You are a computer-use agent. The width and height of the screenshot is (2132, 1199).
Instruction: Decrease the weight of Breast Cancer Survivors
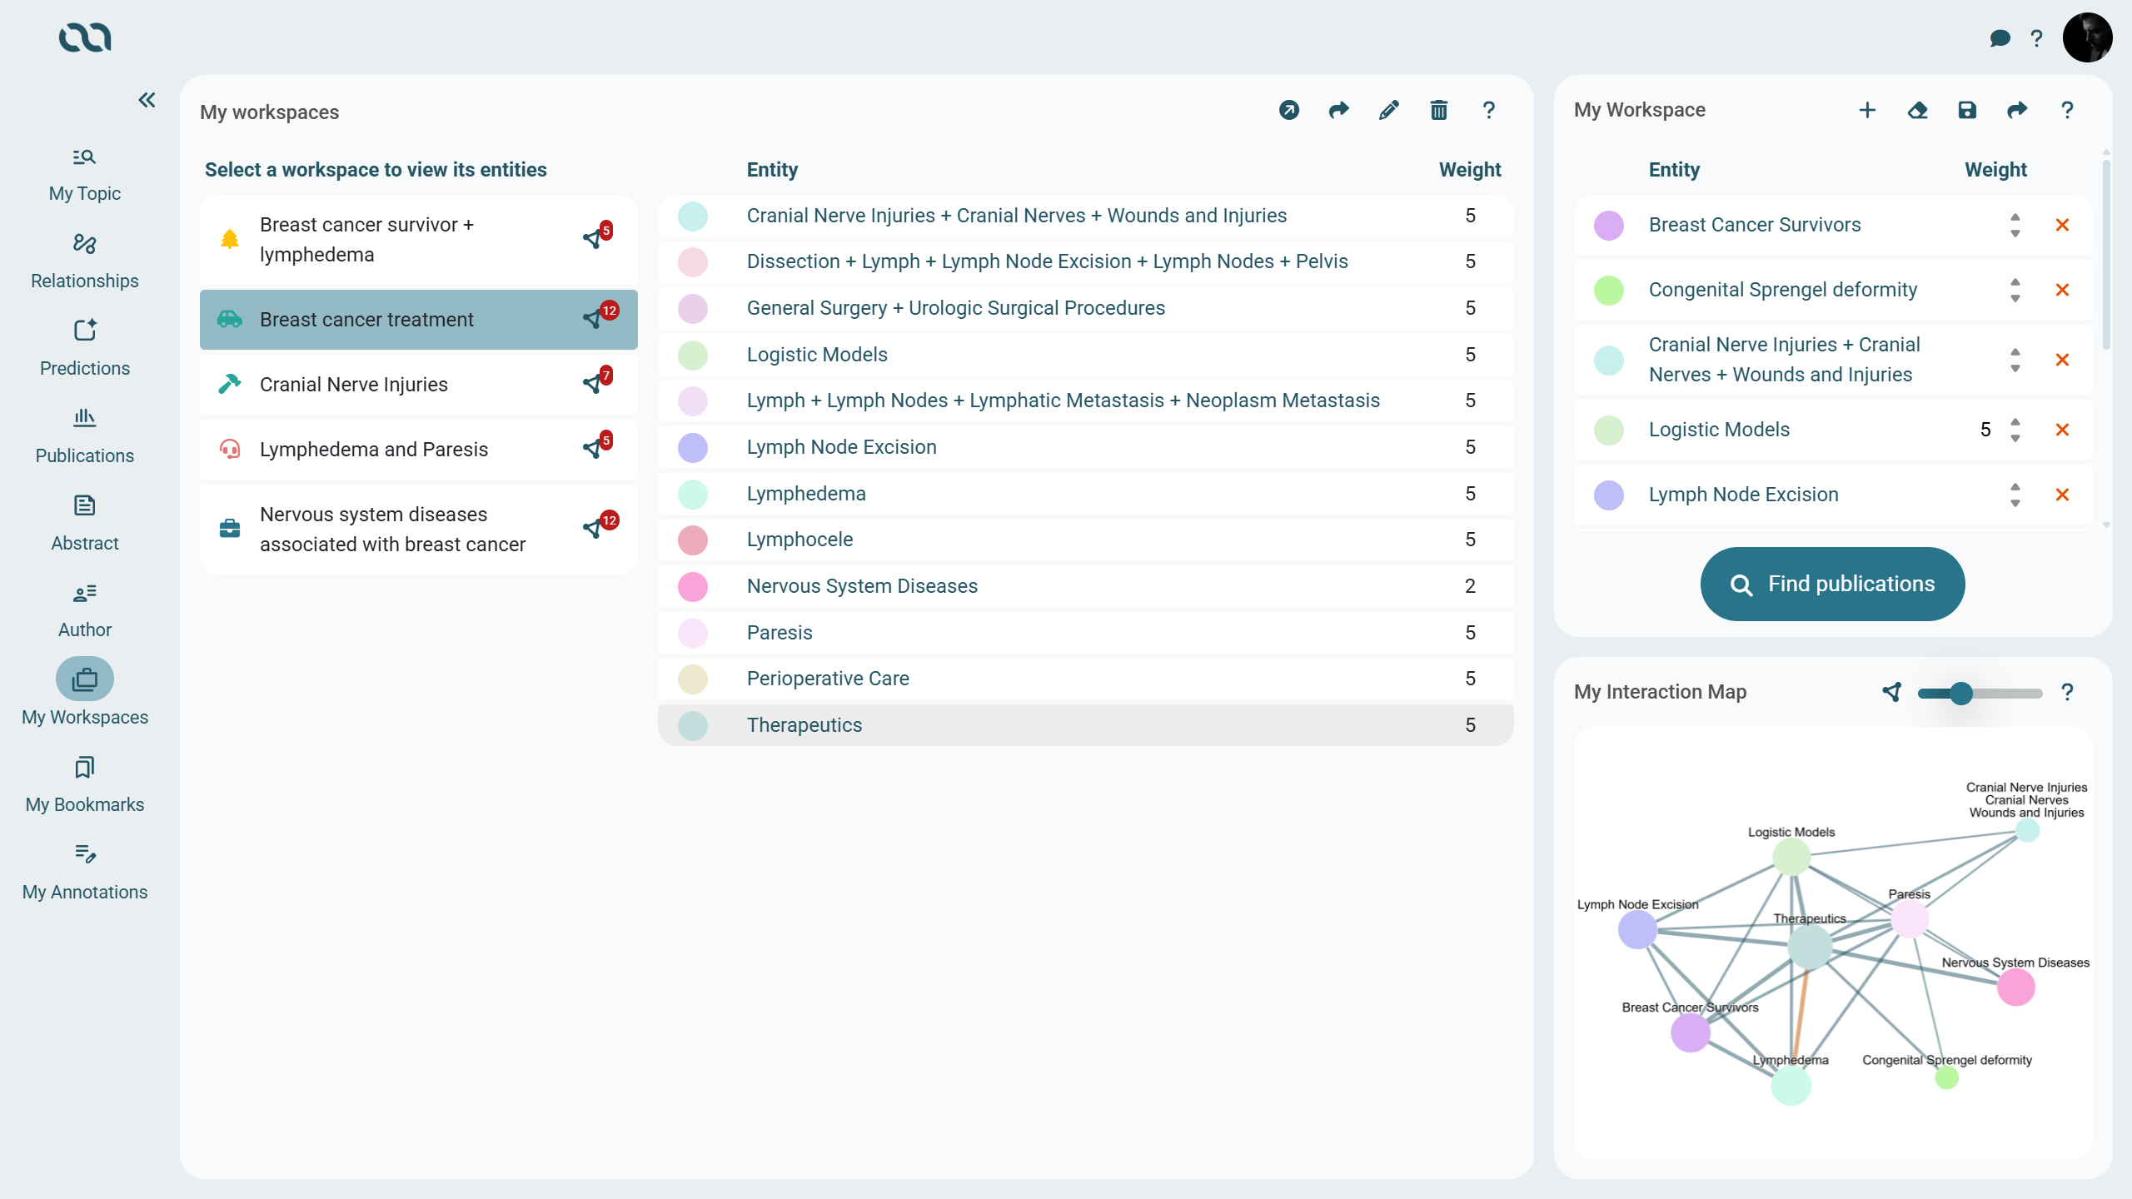pos(2015,234)
